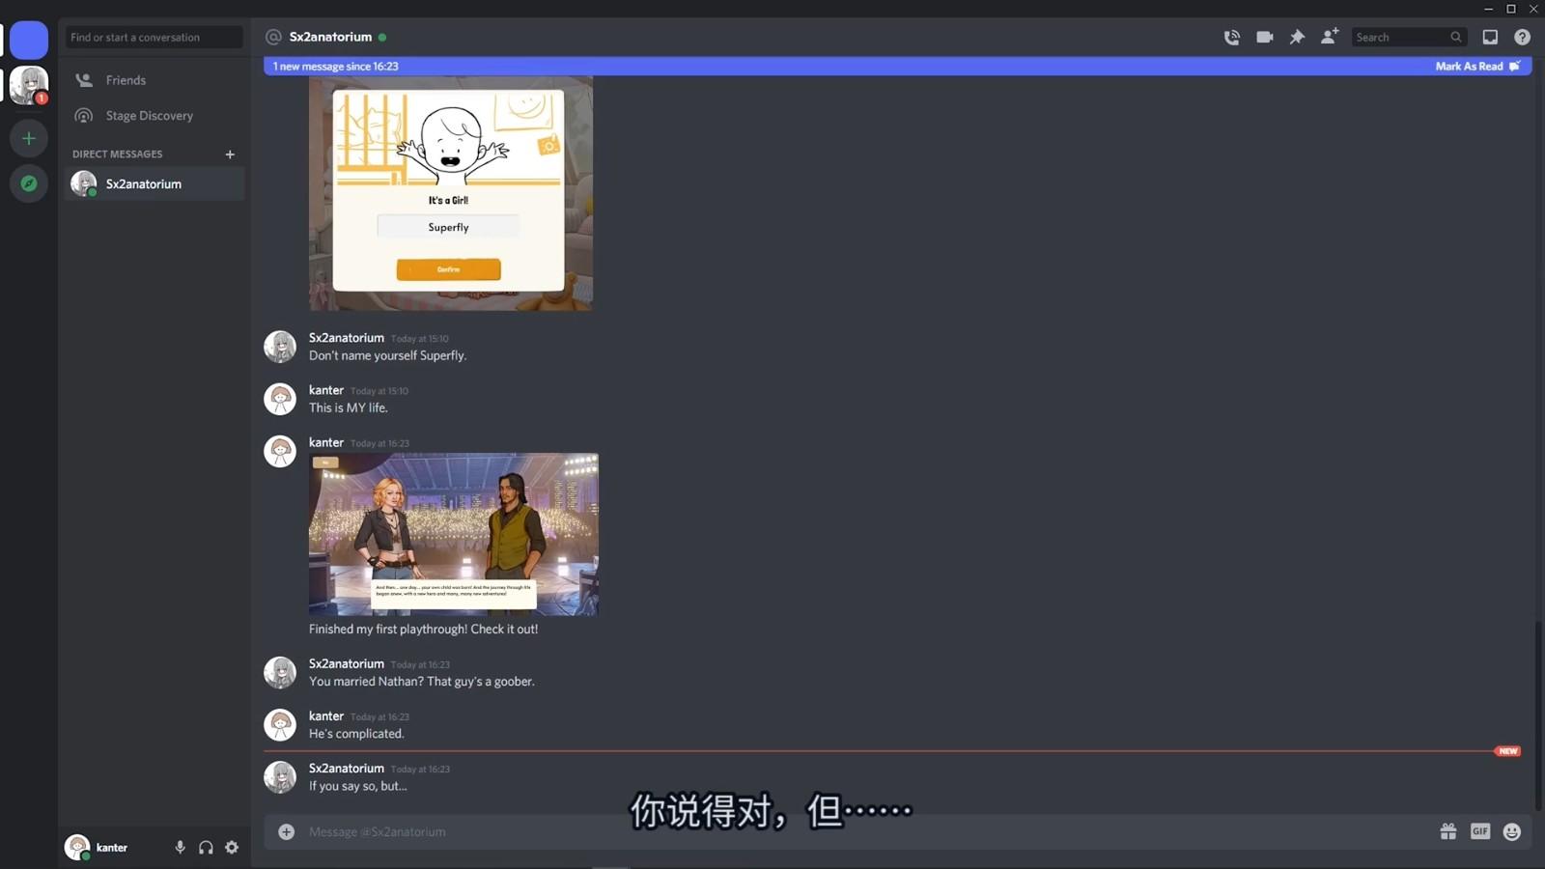
Task: Click text 'This is MY life.'
Action: [348, 407]
